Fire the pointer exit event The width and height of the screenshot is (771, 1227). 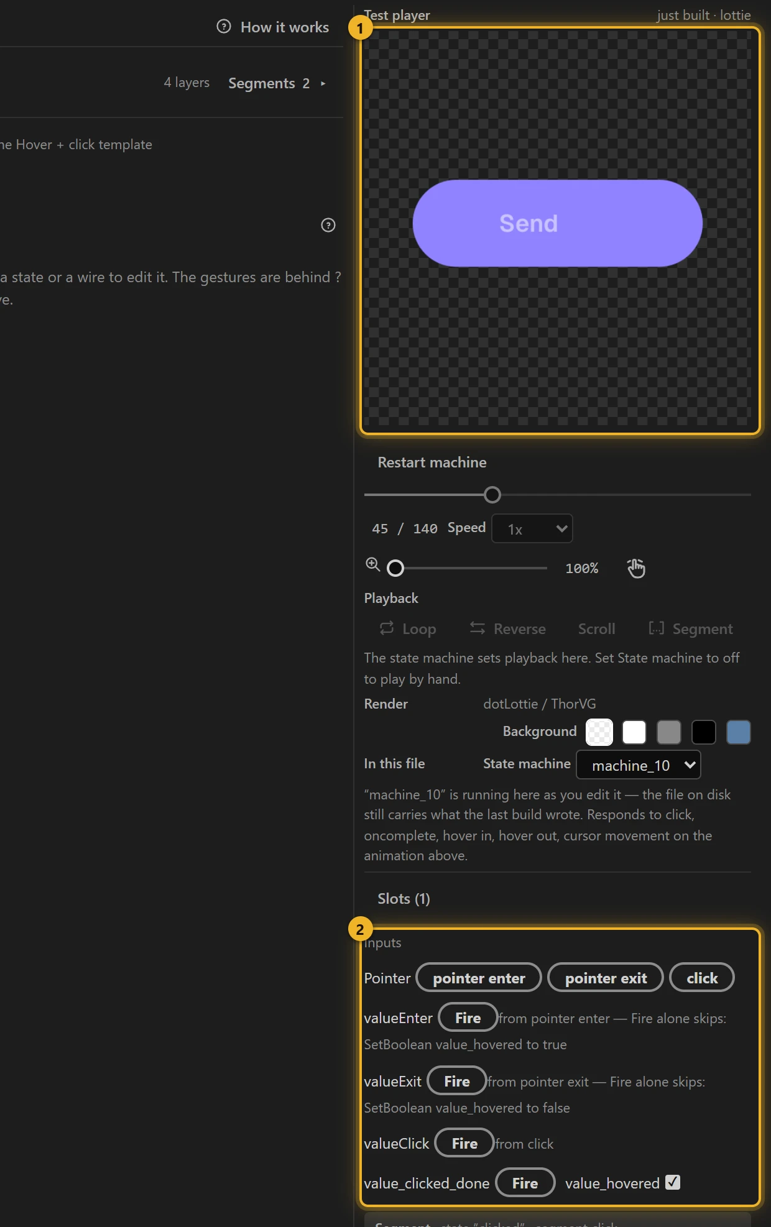click(x=606, y=978)
